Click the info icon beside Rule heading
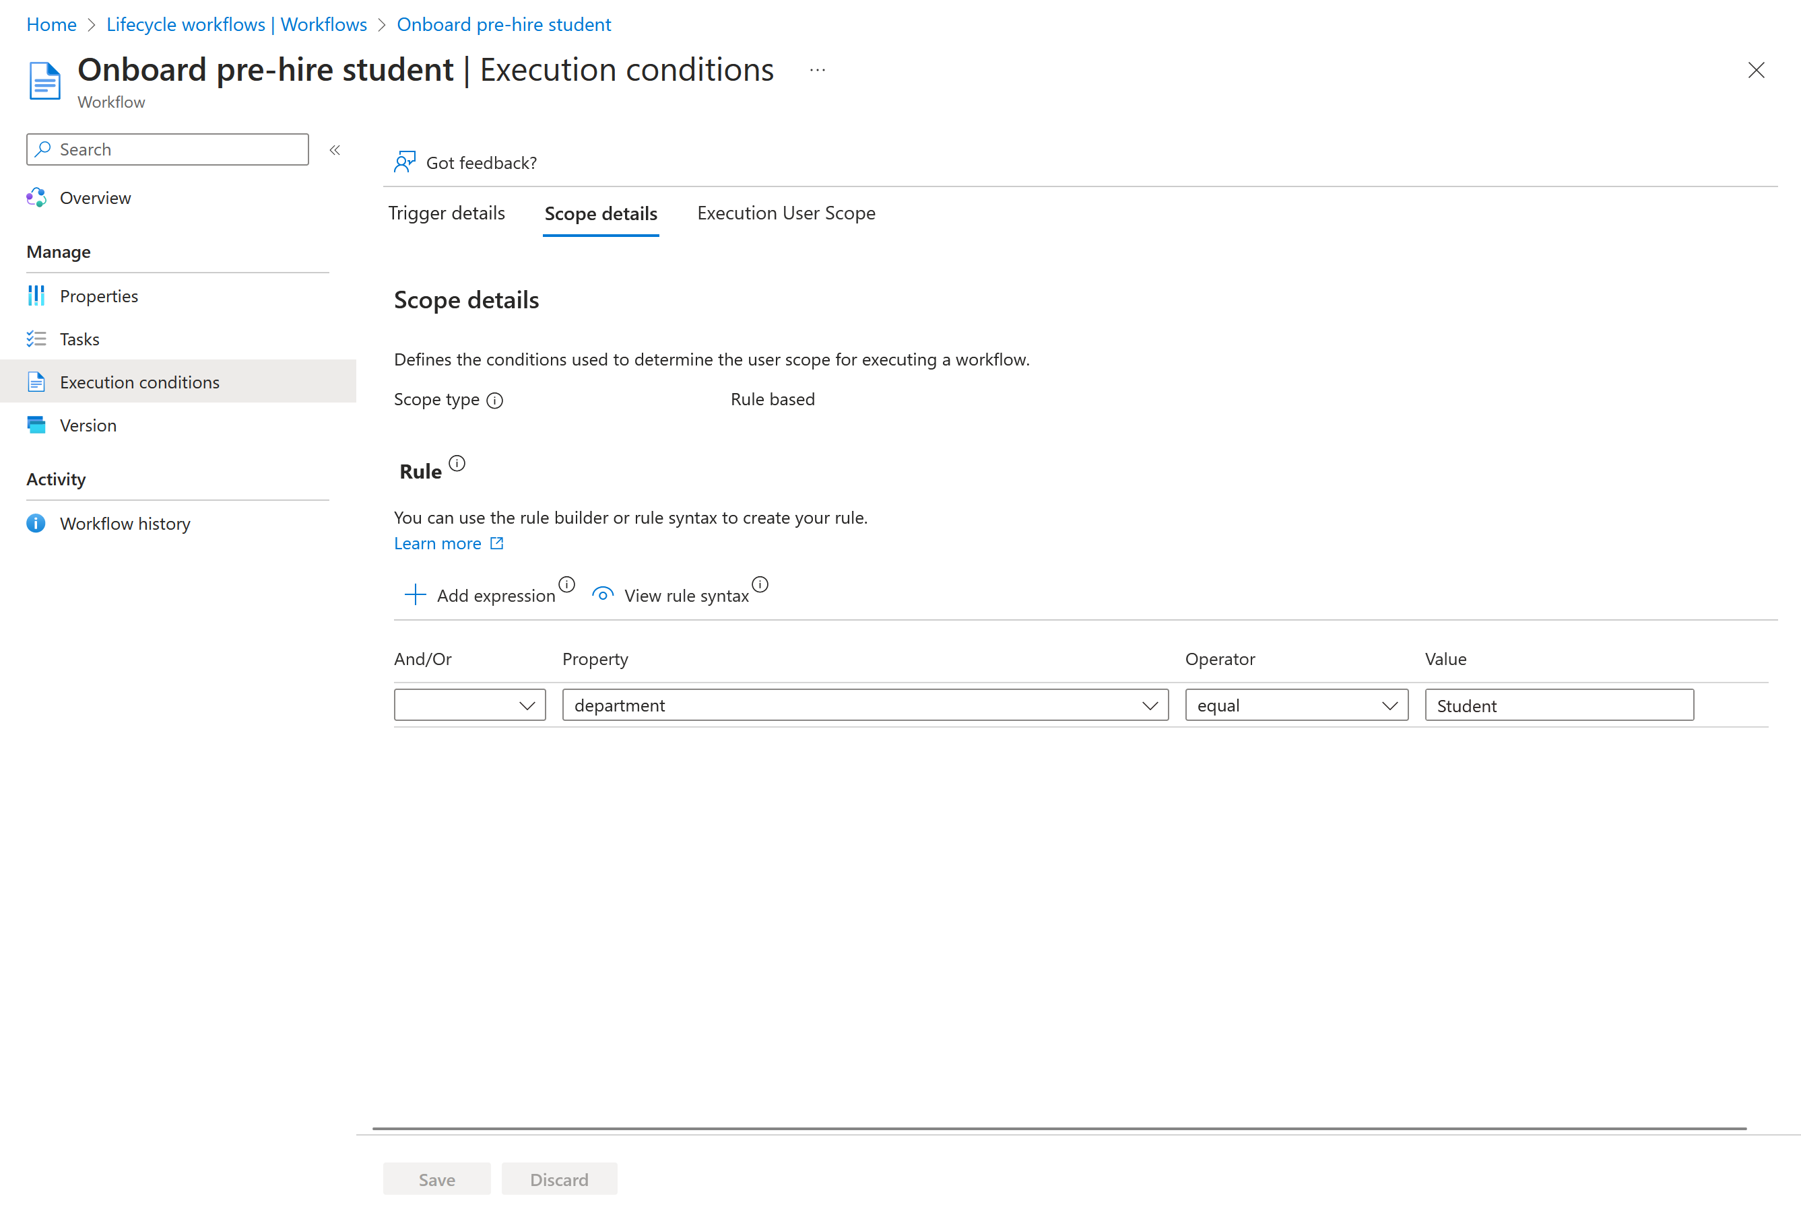This screenshot has height=1217, width=1801. (457, 463)
